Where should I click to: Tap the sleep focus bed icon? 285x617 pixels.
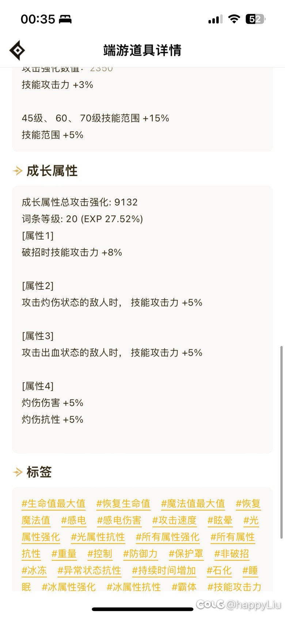pos(65,19)
